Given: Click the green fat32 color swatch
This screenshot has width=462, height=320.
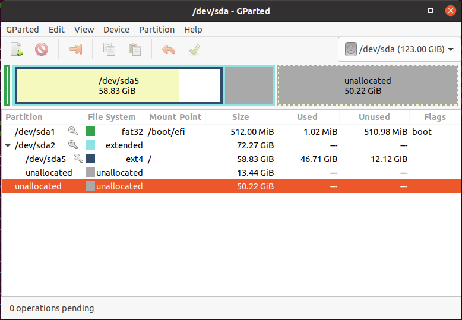Looking at the screenshot, I should tap(90, 131).
